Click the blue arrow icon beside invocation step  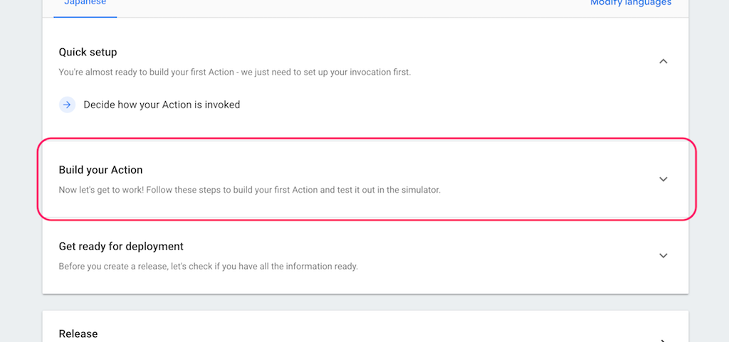(x=67, y=105)
